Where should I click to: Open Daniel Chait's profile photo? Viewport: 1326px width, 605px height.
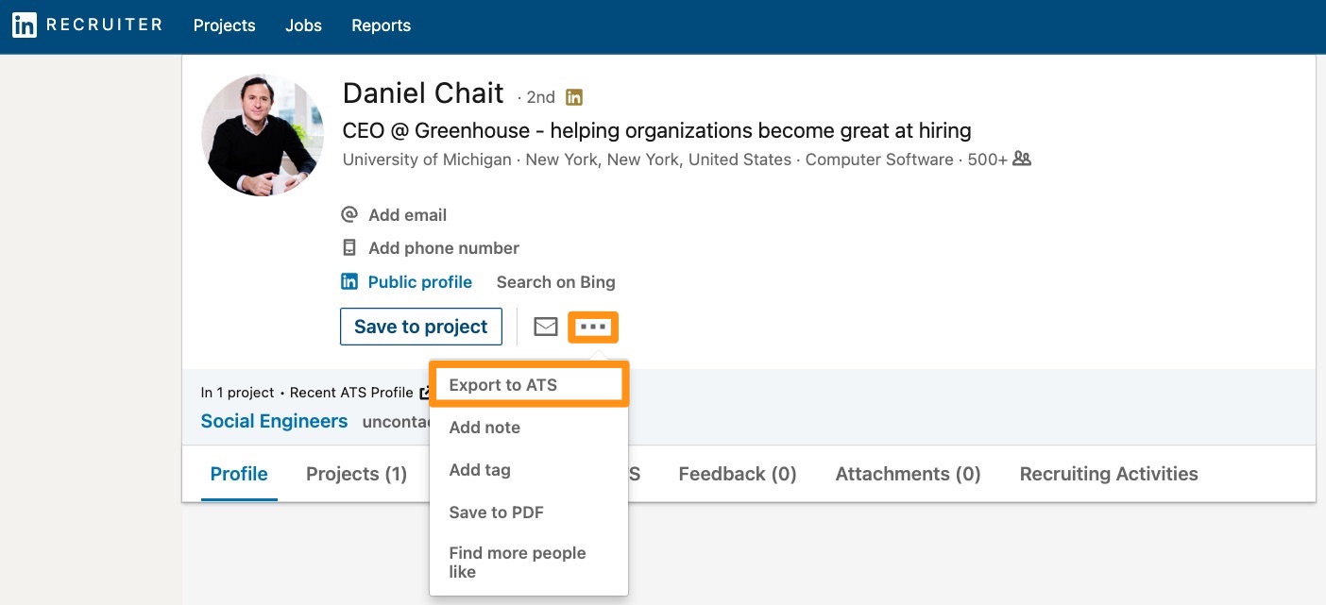click(263, 135)
